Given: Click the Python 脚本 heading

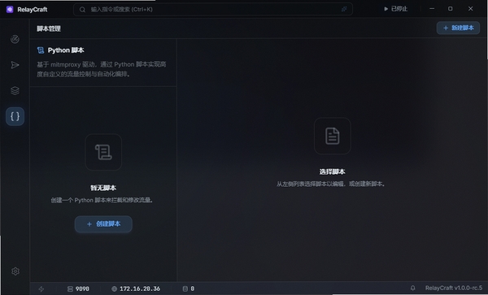Looking at the screenshot, I should coord(66,50).
